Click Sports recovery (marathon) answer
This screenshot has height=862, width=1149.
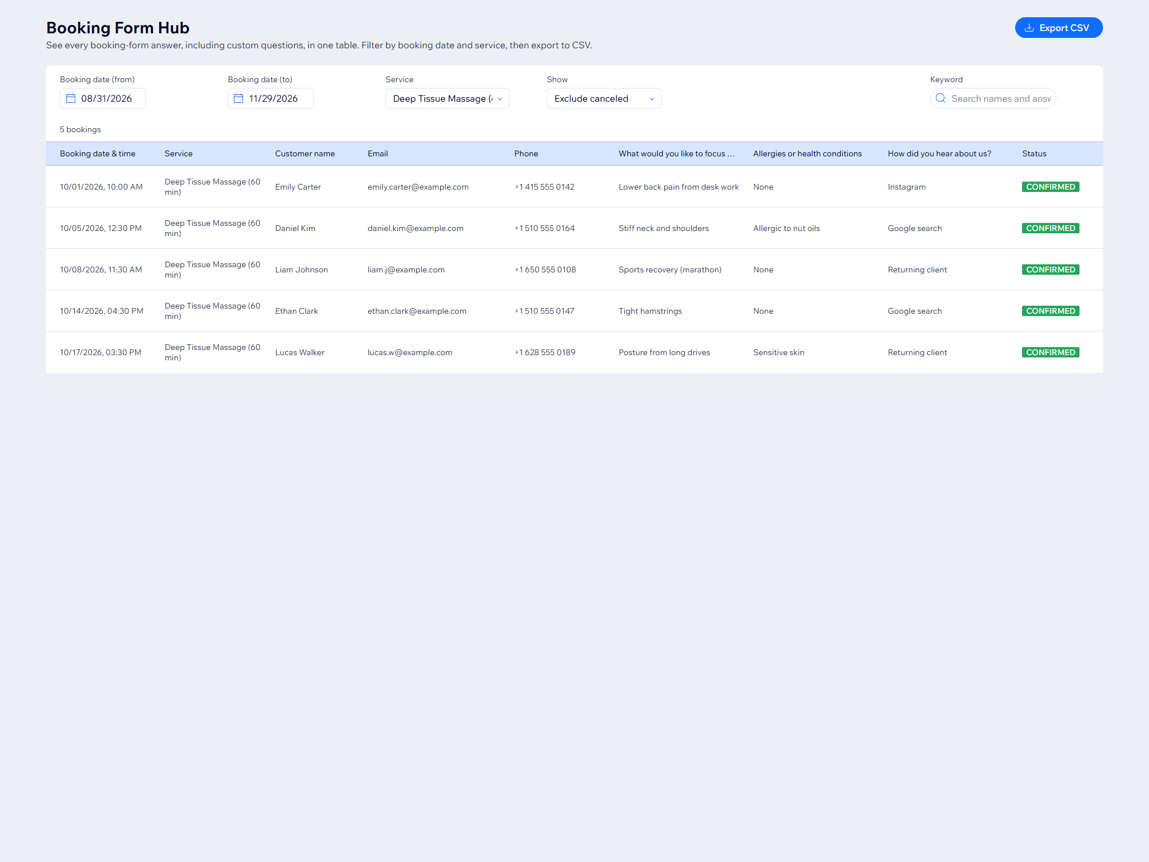coord(670,270)
